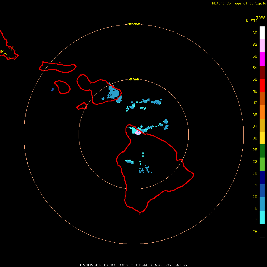This screenshot has height=267, width=267.
Task: Click the legend value 30
Action: (x=255, y=138)
